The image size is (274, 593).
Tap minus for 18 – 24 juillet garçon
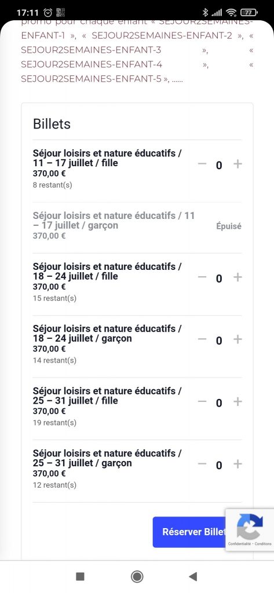(x=203, y=339)
